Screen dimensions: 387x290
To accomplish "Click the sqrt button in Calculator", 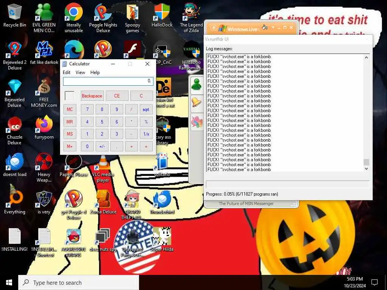I will 146,110.
